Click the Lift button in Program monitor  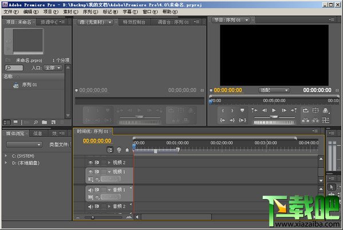pos(306,120)
